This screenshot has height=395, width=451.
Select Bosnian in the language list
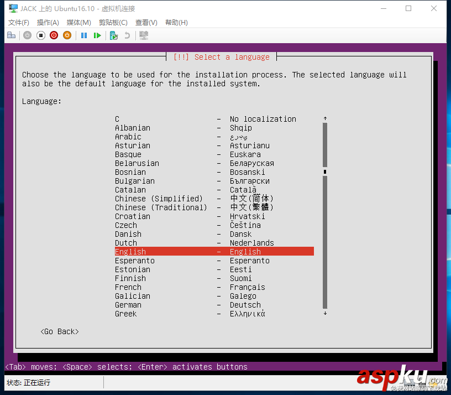tap(214, 172)
